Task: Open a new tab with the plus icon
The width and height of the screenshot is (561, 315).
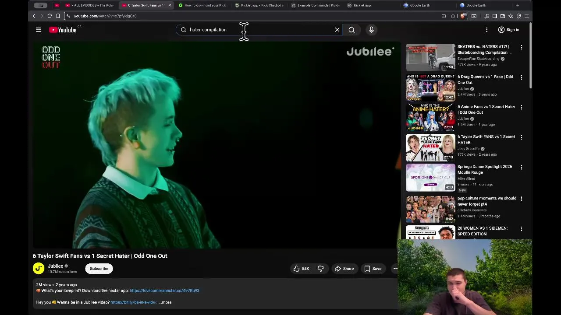Action: 518,5
